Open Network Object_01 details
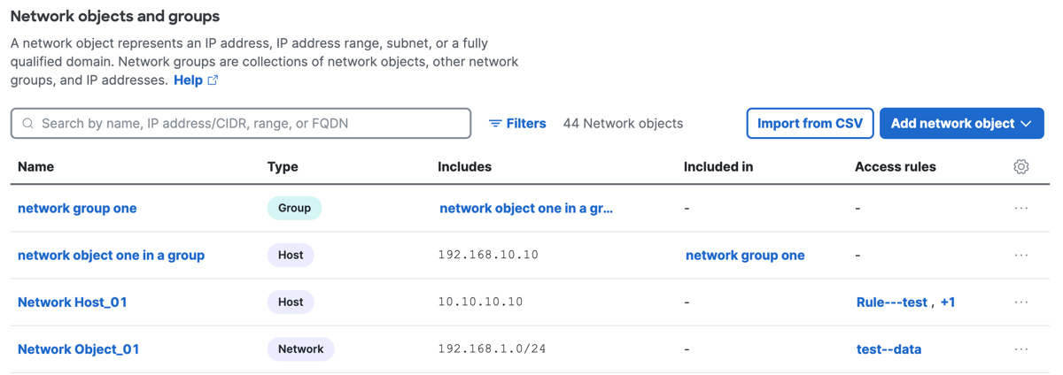 79,348
